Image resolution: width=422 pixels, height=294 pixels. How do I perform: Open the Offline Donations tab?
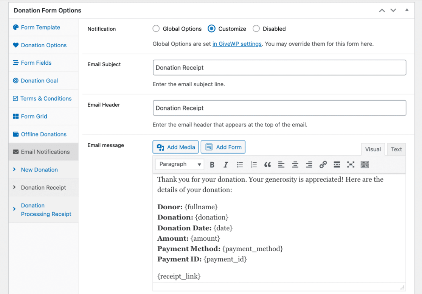click(x=43, y=134)
